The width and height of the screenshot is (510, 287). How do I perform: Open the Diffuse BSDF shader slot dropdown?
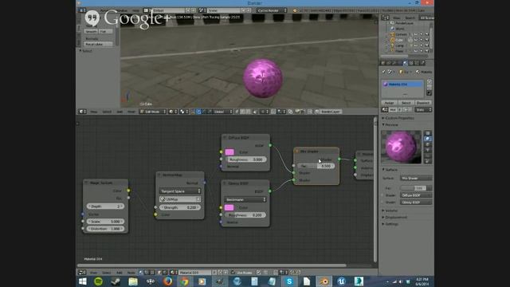click(x=416, y=195)
